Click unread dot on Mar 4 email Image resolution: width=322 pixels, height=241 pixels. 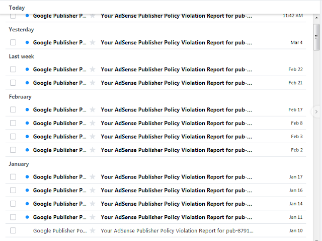click(27, 42)
